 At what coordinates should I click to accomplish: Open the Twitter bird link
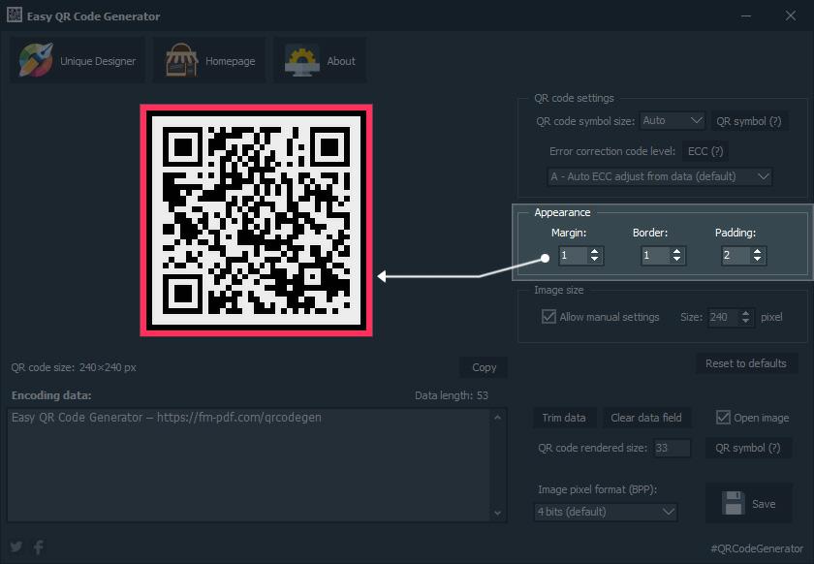16,547
